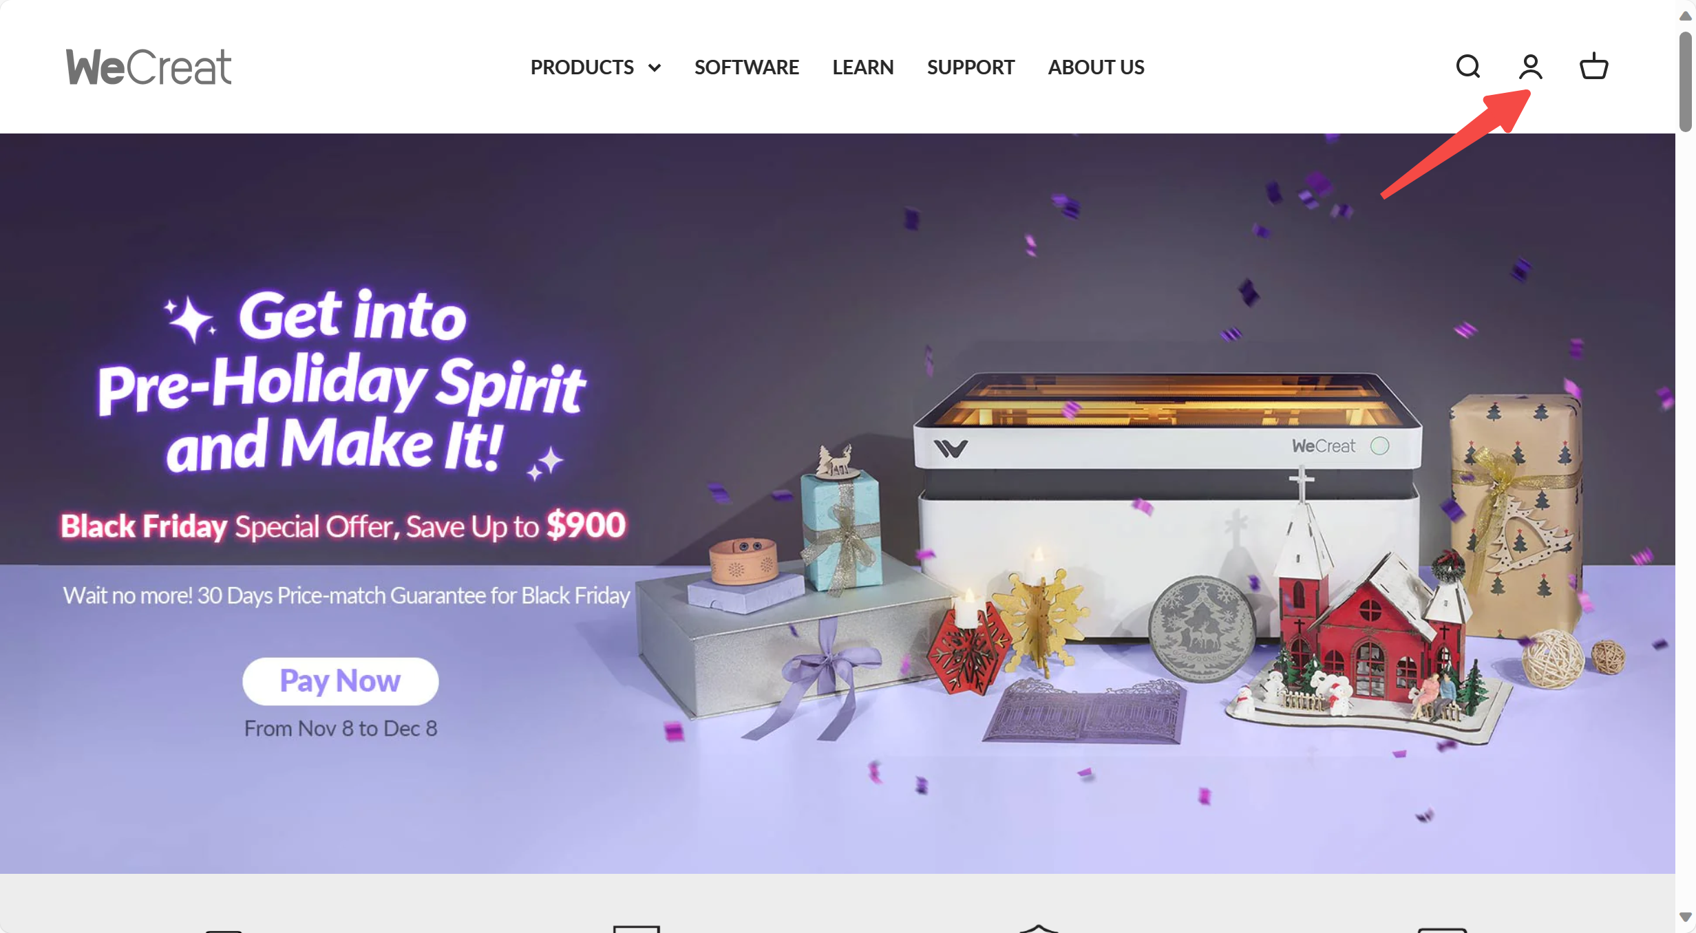Click the vertical scrollbar thumb
The width and height of the screenshot is (1696, 933).
point(1685,81)
